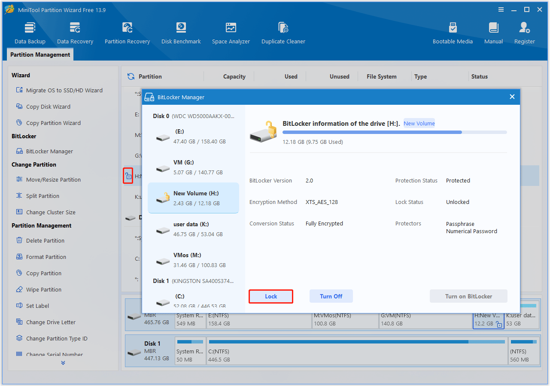The height and width of the screenshot is (386, 550).
Task: Lock the H: drive
Action: coord(271,296)
